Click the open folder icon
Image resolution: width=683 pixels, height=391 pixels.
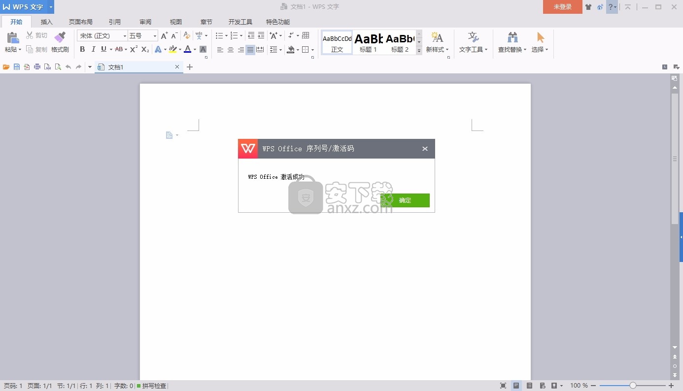point(6,67)
